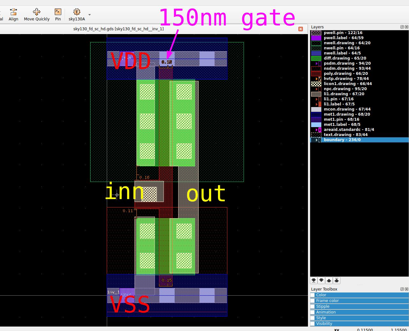Activate the Move Quickly tool
Viewport: 409px width, 331px height.
[x=37, y=15]
